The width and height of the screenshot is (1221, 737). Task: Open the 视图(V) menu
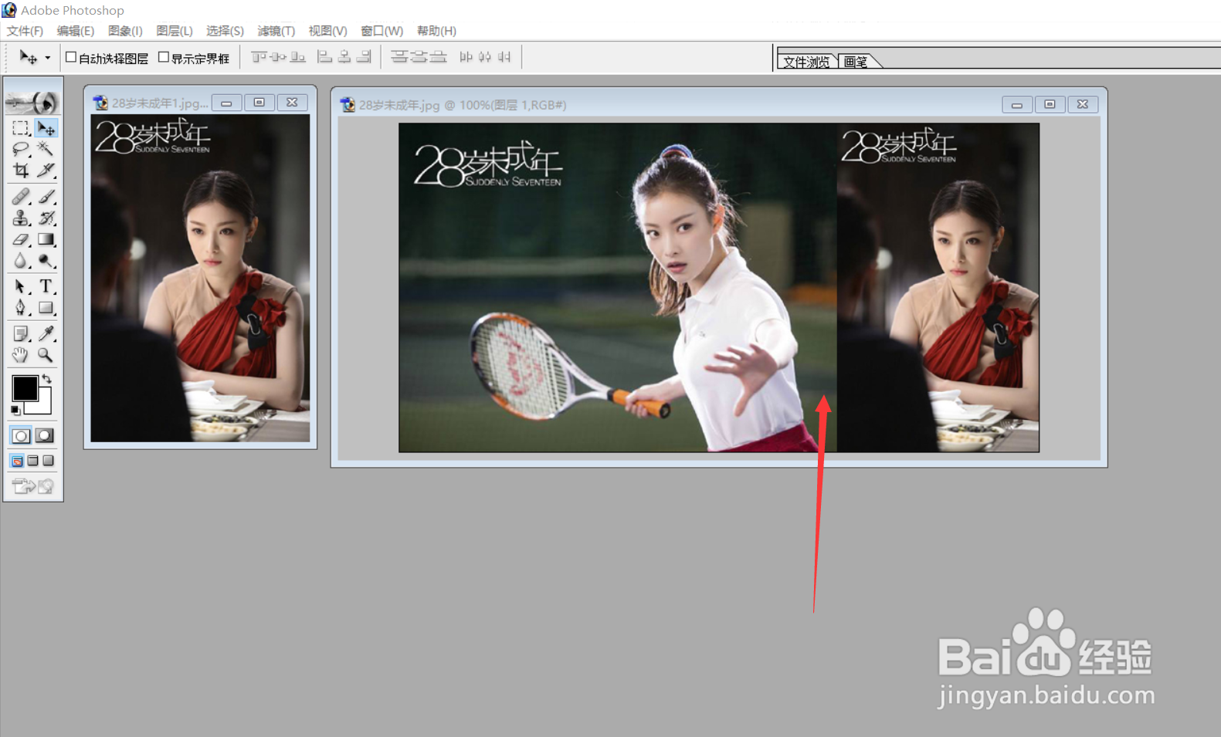pyautogui.click(x=327, y=31)
